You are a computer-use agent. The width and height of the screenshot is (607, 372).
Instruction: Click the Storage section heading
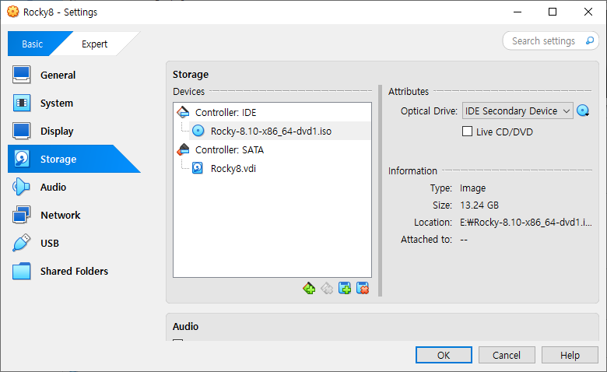(191, 74)
